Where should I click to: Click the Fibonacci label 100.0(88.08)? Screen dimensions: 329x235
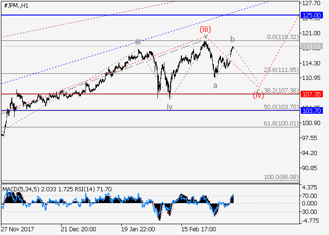coord(282,177)
